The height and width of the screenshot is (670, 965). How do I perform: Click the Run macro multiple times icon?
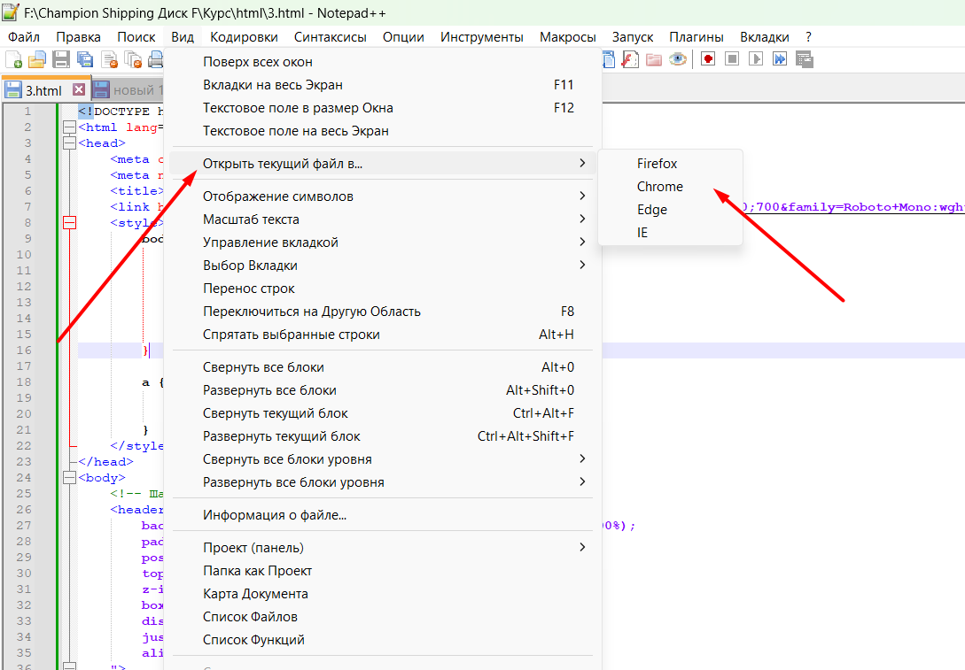tap(780, 59)
